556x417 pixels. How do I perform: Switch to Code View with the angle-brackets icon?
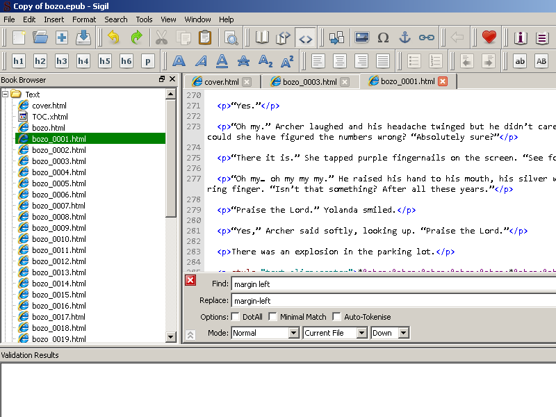coord(305,38)
